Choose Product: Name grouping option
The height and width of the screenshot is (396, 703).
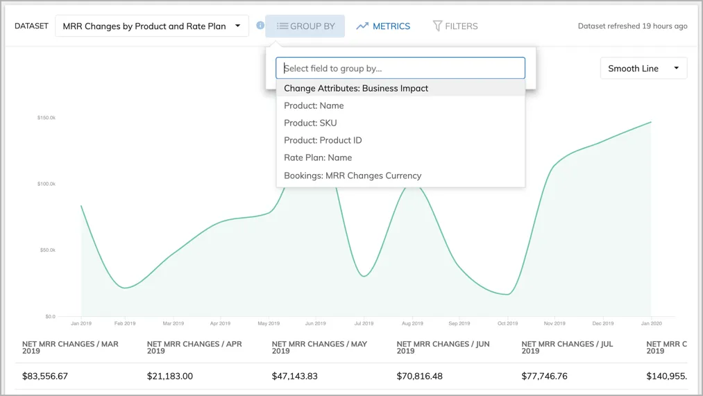click(x=400, y=105)
